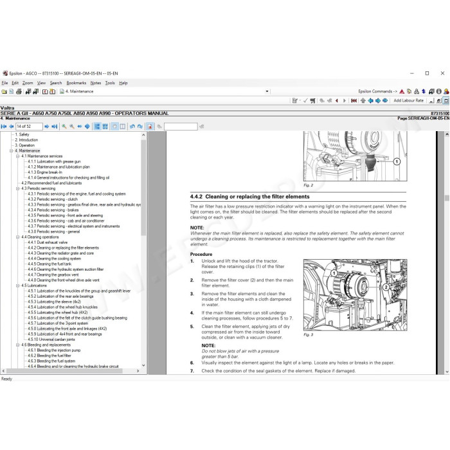The height and width of the screenshot is (450, 450).
Task: Open the Help menu
Action: point(123,83)
